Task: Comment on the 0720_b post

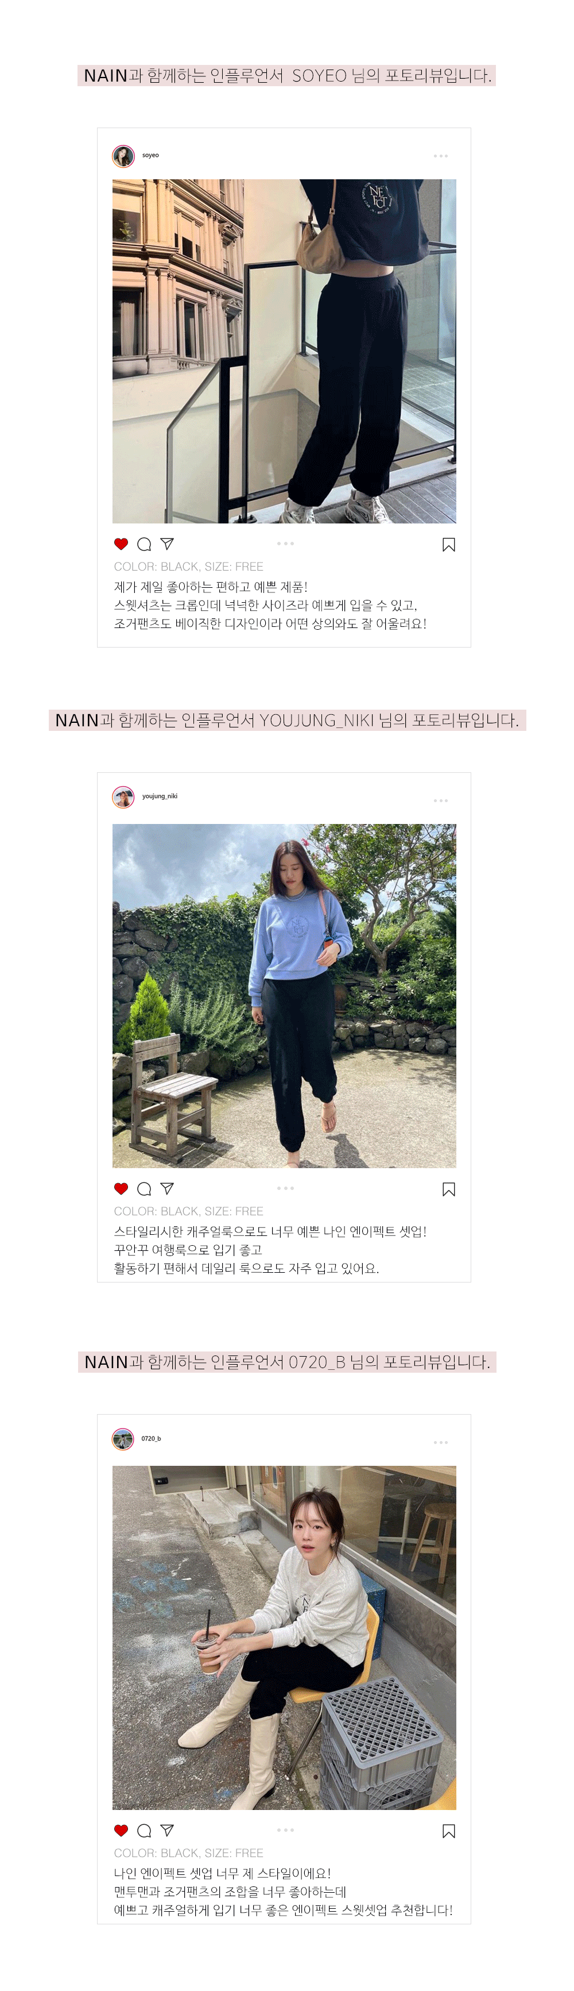Action: click(x=143, y=1830)
